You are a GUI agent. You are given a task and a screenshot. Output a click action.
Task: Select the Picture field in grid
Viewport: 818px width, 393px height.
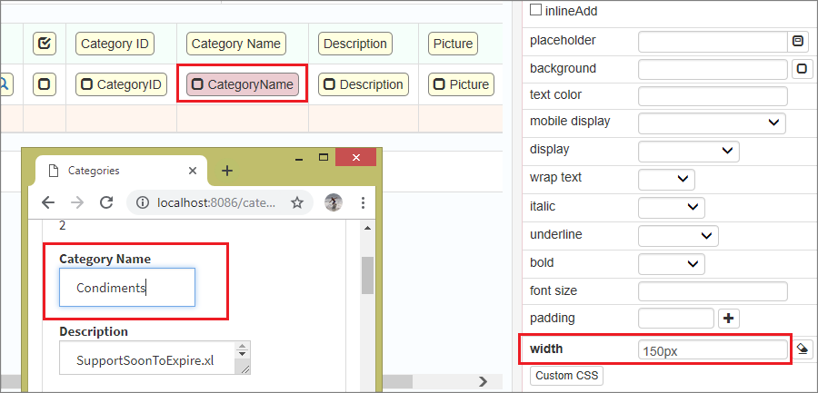click(462, 84)
